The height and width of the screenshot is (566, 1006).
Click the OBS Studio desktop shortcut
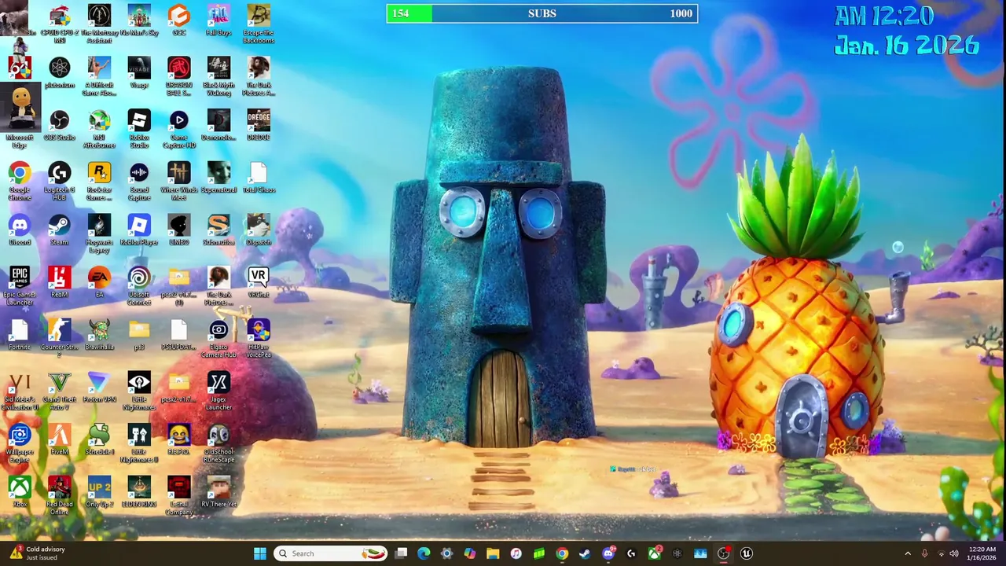click(60, 126)
